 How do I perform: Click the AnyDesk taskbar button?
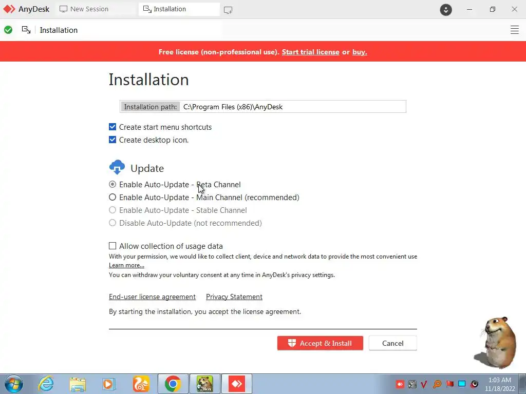click(236, 384)
